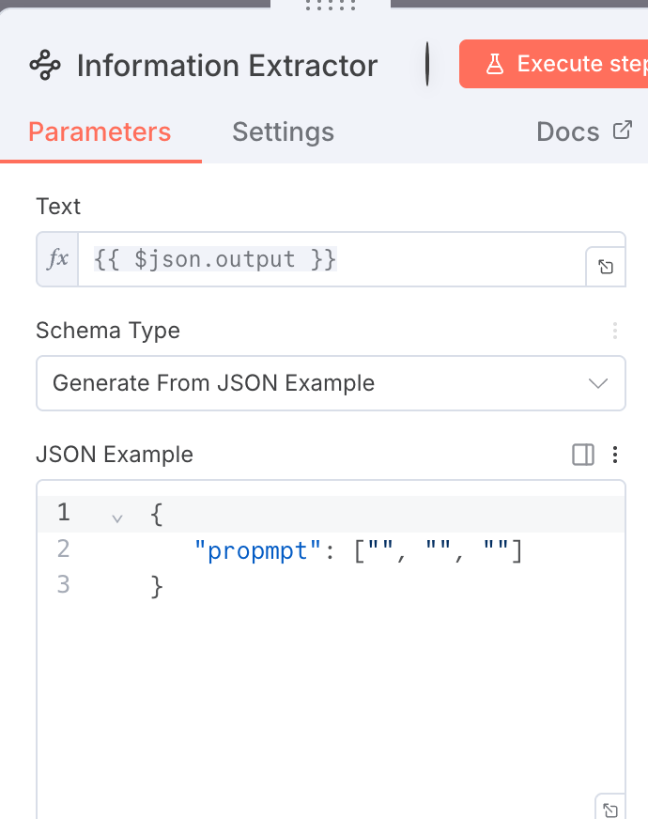Open the Schema Type dropdown
This screenshot has width=648, height=819.
click(x=331, y=383)
